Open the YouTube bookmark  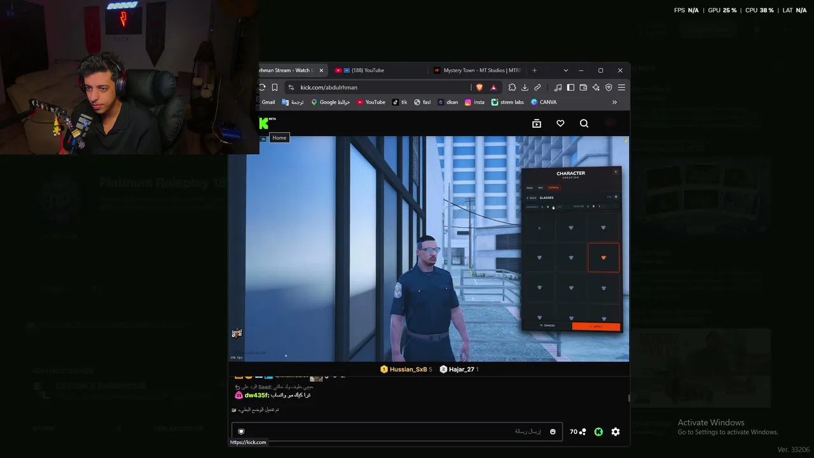click(371, 102)
